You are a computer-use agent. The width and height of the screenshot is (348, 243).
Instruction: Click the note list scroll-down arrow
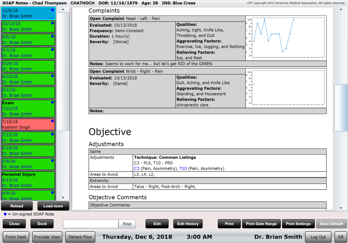point(63,197)
